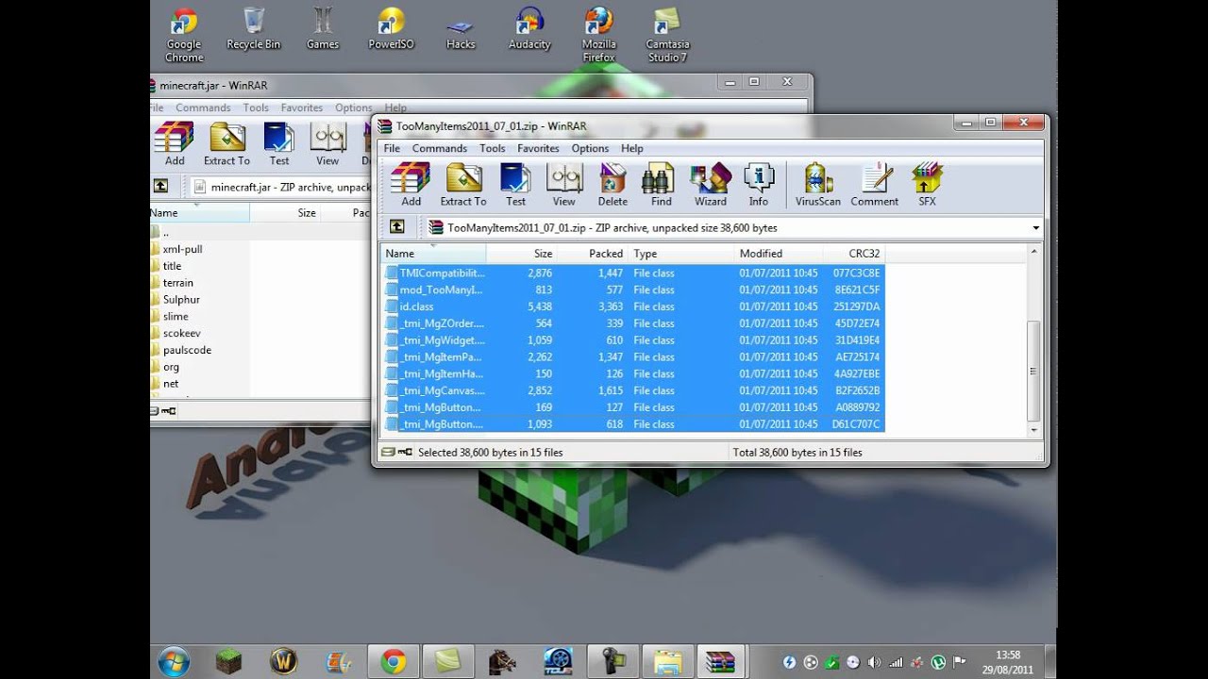The image size is (1208, 679).
Task: Select the mod_TooManyI... file row
Action: (x=632, y=290)
